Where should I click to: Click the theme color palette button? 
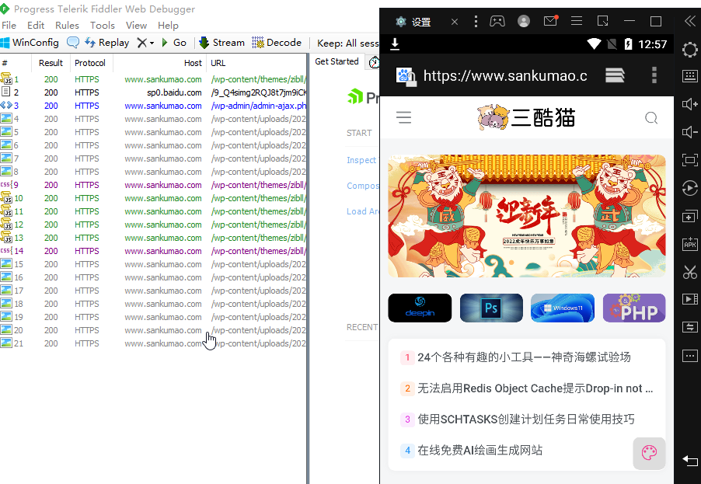[649, 453]
